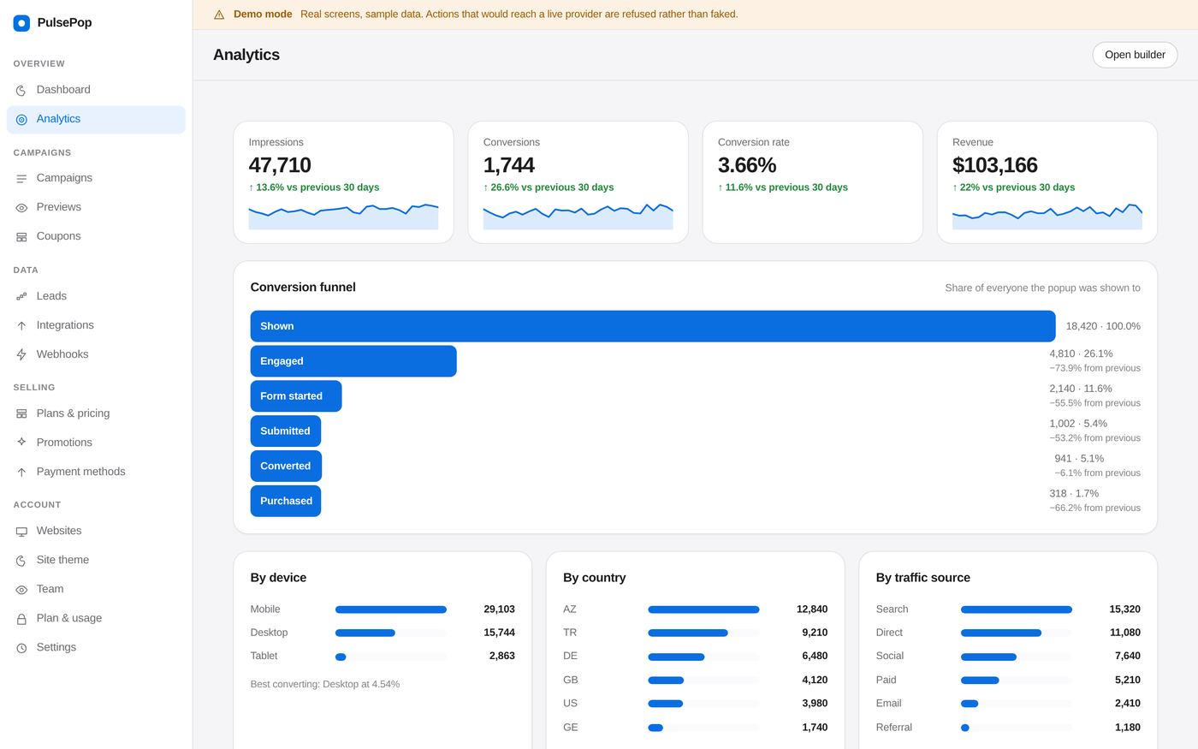Screen dimensions: 1198x749
Task: Click the Plans & pricing icon
Action: [x=21, y=413]
